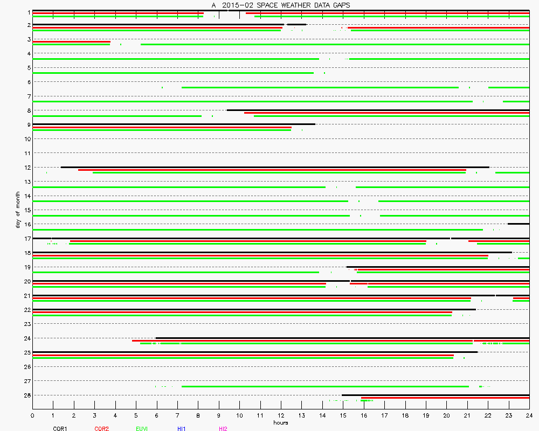Select the magenta HI2 legend label
The image size is (539, 431).
223,429
